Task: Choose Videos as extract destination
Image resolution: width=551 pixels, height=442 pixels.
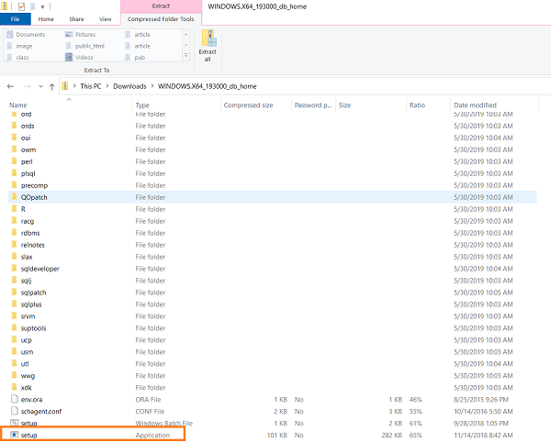Action: point(79,57)
